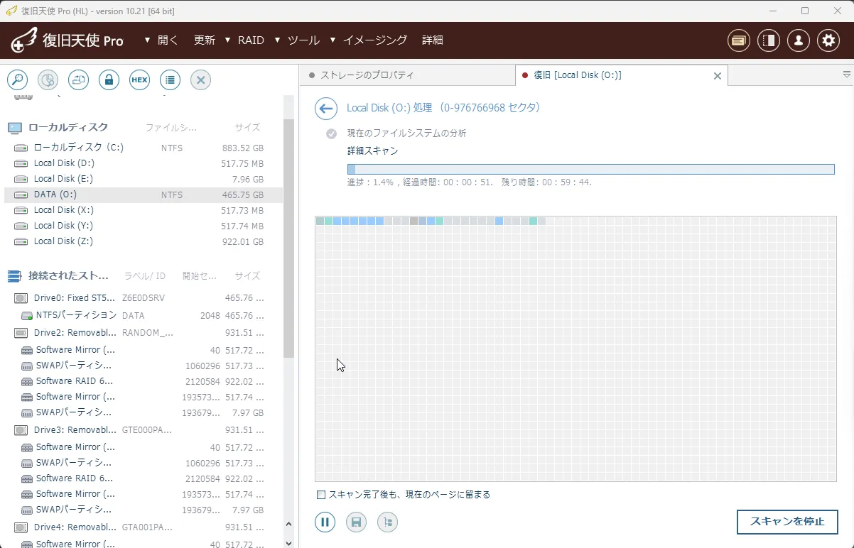Open the RAID dropdown menu
Image resolution: width=854 pixels, height=548 pixels.
pyautogui.click(x=244, y=40)
